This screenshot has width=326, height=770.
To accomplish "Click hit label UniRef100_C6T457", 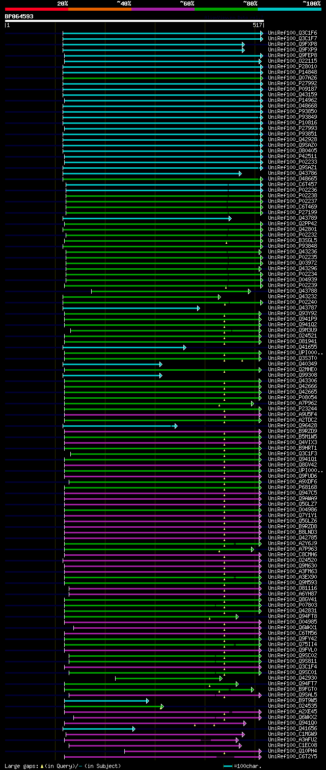I will pos(292,185).
